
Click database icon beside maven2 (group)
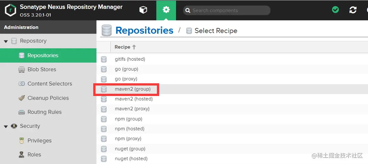click(x=104, y=89)
